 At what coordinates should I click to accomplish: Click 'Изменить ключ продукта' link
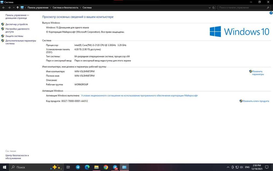pyautogui.click(x=256, y=101)
